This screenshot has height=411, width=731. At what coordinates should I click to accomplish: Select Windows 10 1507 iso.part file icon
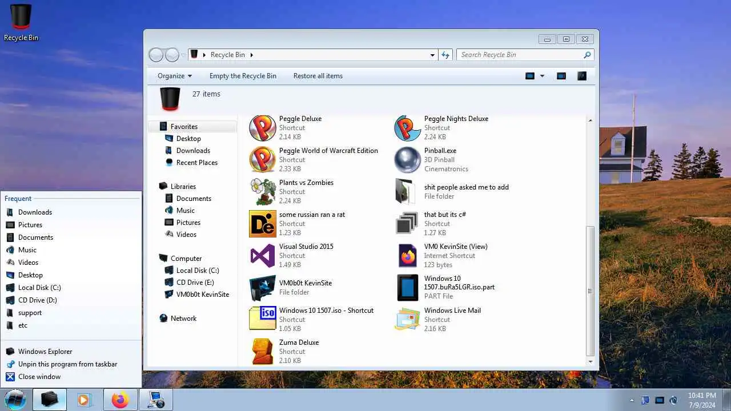pos(408,288)
